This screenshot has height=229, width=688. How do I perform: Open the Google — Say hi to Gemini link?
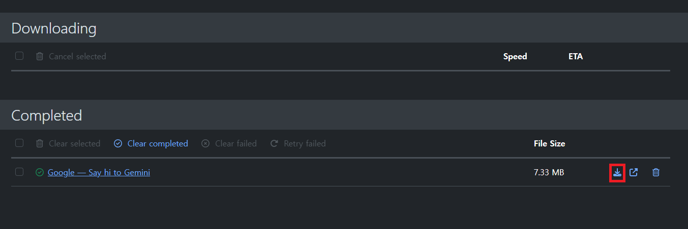click(99, 173)
